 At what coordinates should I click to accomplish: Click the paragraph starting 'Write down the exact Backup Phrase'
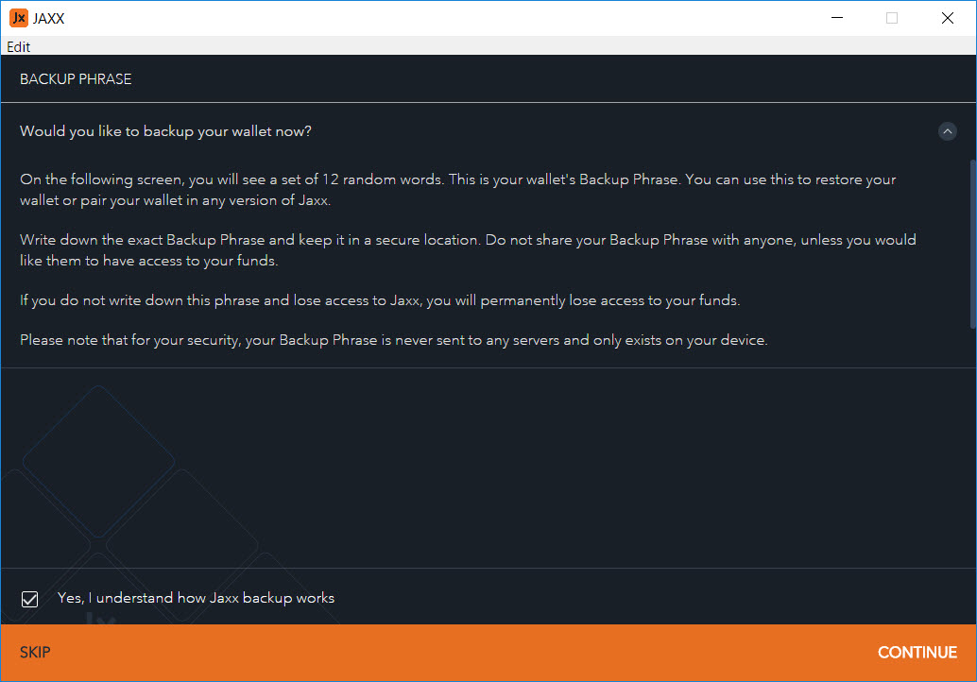[x=468, y=249]
